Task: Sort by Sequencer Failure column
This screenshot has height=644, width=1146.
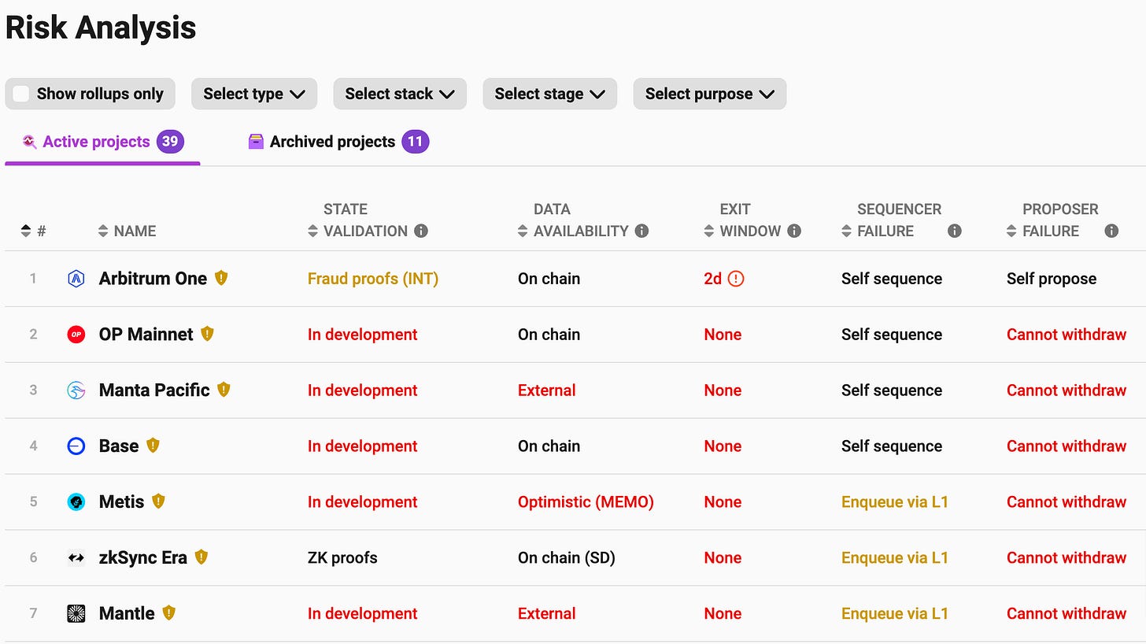Action: (x=891, y=220)
